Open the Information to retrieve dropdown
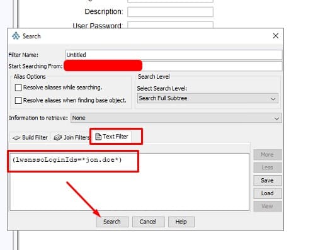 click(x=176, y=118)
